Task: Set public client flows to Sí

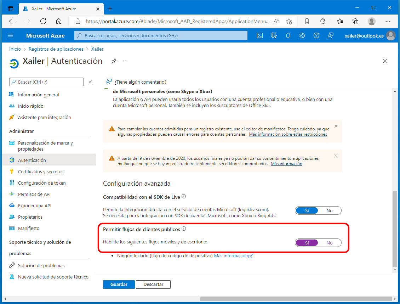Action: point(307,243)
